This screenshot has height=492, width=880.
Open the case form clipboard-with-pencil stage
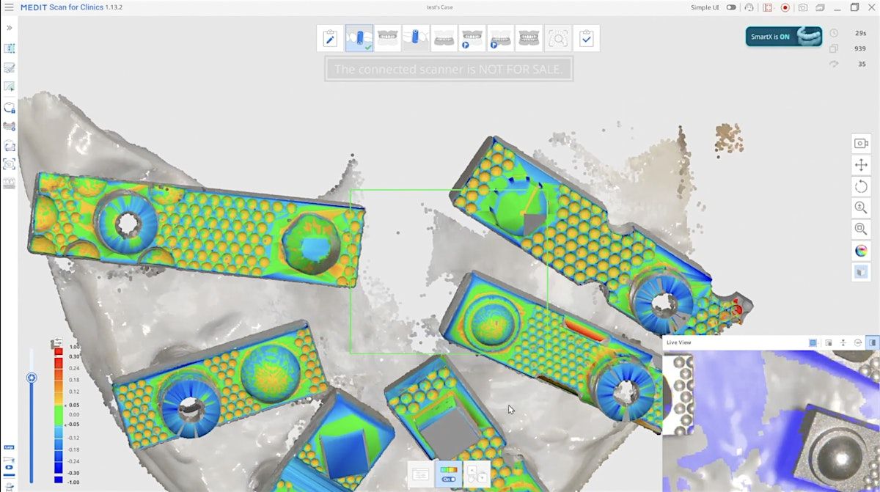pos(330,38)
